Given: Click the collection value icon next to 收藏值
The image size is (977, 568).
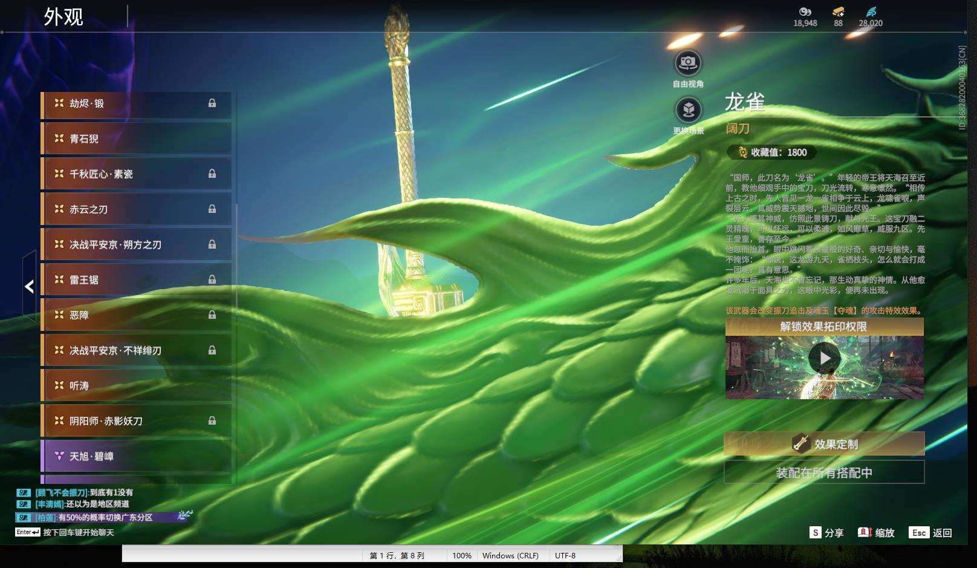Looking at the screenshot, I should coord(742,152).
